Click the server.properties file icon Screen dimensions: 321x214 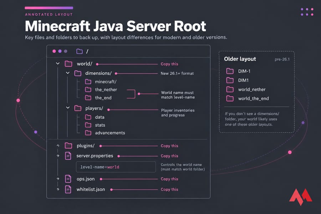(68, 156)
